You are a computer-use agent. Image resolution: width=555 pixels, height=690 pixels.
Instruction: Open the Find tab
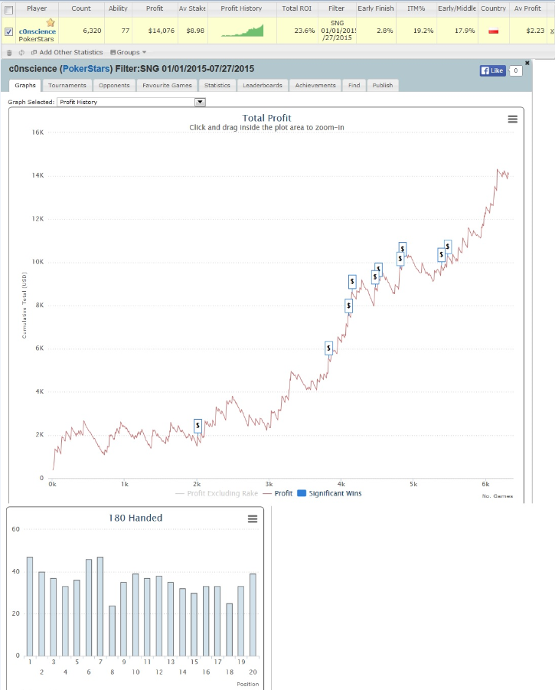point(354,85)
